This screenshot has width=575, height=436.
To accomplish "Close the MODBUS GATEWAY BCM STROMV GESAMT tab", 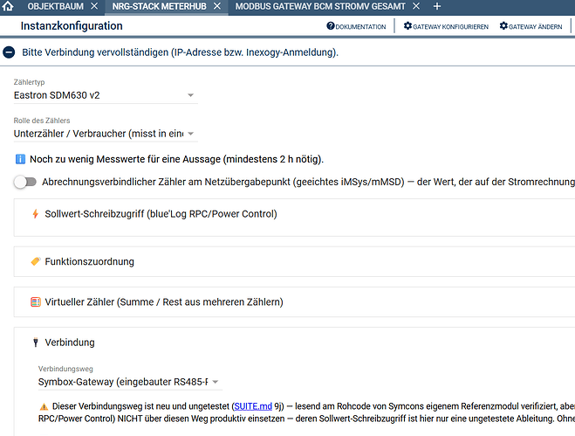I will [416, 6].
